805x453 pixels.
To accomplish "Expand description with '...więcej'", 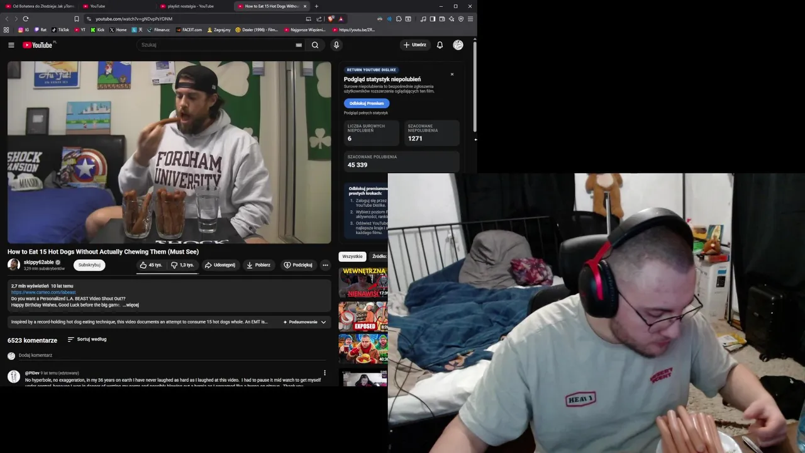I will point(131,305).
